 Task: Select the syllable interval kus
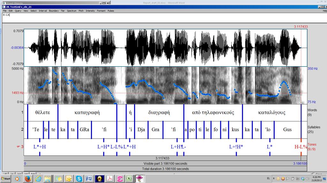(x=235, y=130)
